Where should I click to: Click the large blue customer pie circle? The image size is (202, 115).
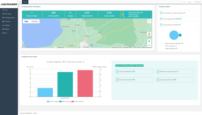pos(174,35)
